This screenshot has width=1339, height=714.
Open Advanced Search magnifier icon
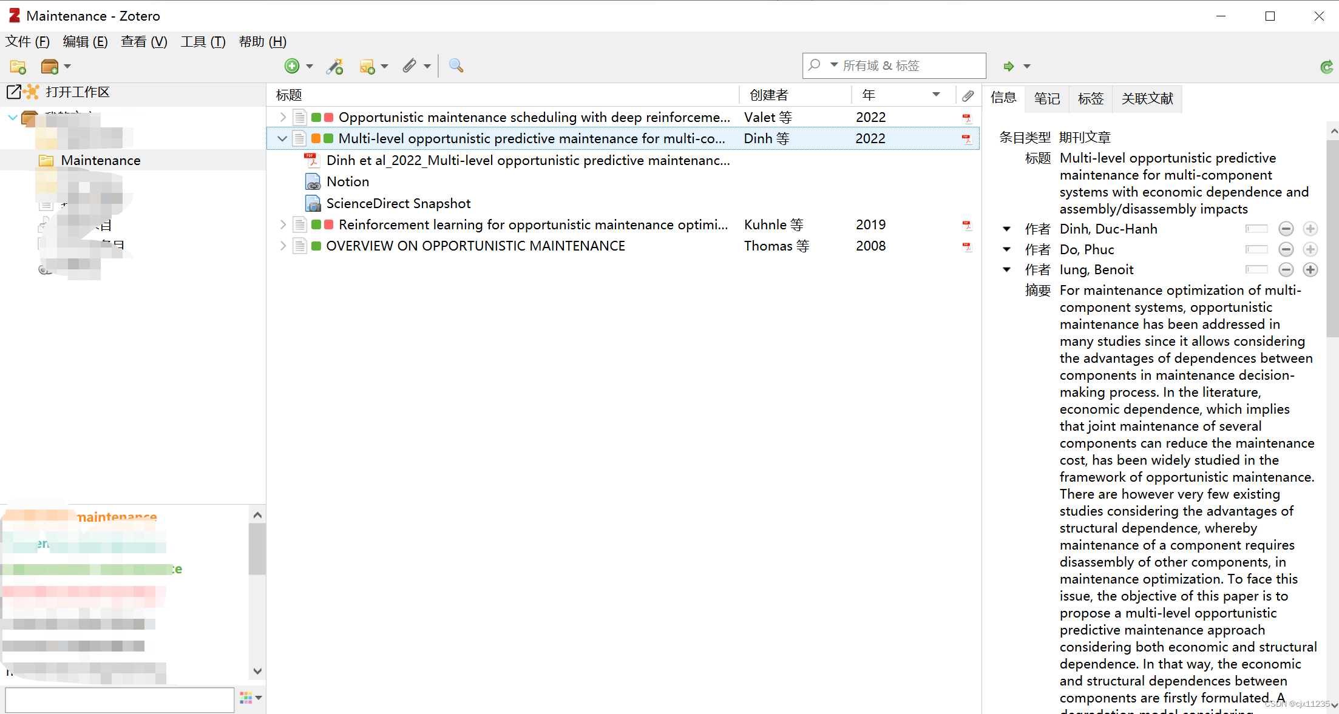[x=456, y=66]
